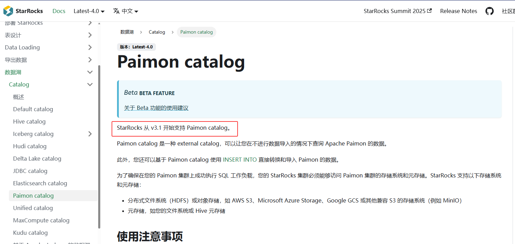Open the Latest-4.0 version dropdown

(89, 11)
